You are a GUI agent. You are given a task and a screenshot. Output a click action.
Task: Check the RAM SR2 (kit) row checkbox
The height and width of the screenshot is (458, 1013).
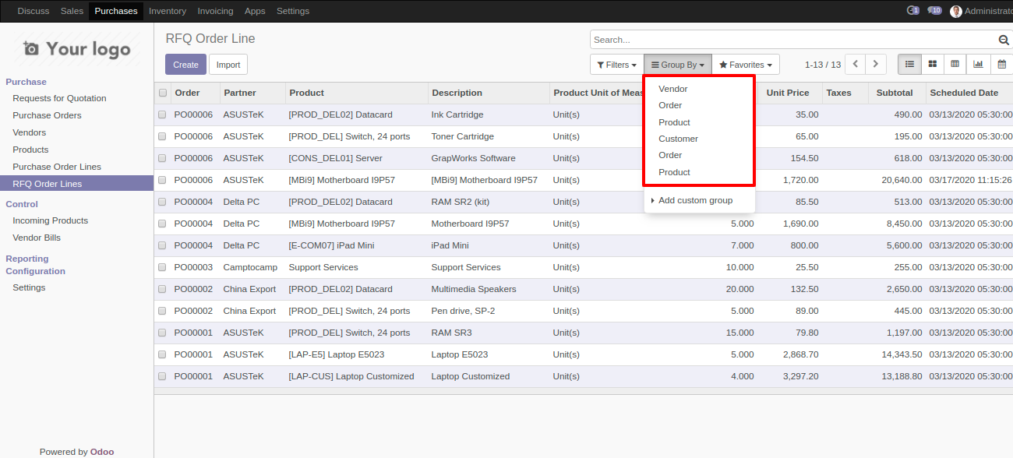162,202
